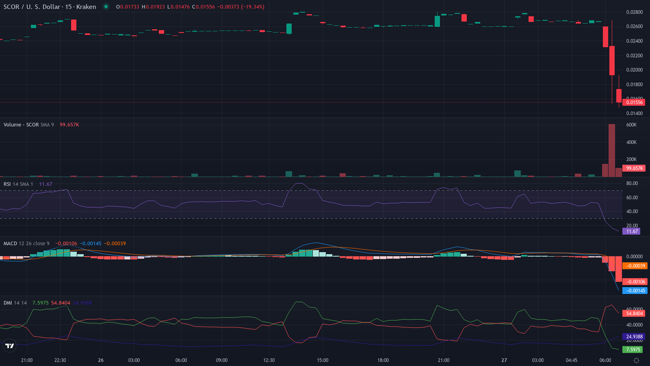Click 0.00000 on MACD axis
The image size is (650, 366).
(x=634, y=256)
